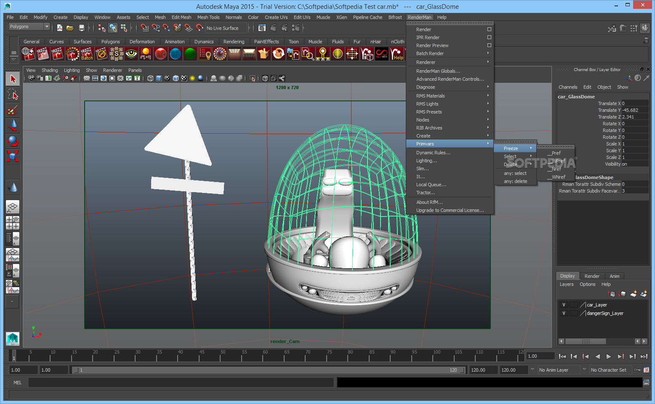Click the blue sphere material shelf icon
The image size is (655, 404).
pos(176,54)
